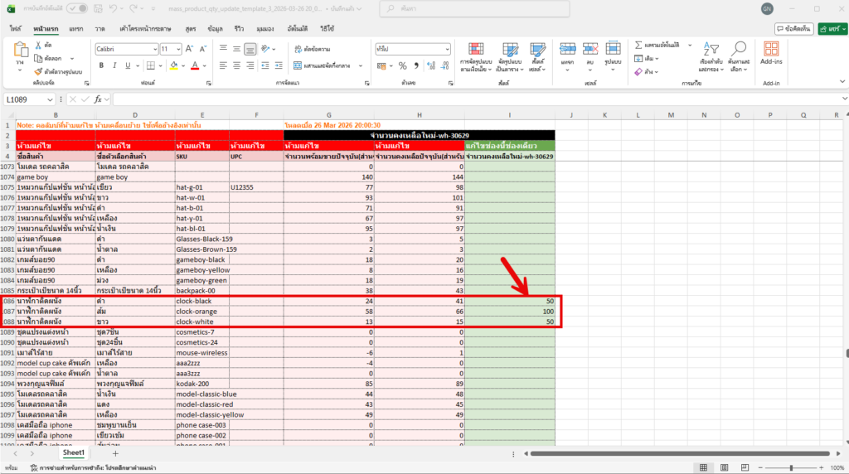This screenshot has width=849, height=474.
Task: Toggle the AutoSave switch in title bar
Action: 75,8
